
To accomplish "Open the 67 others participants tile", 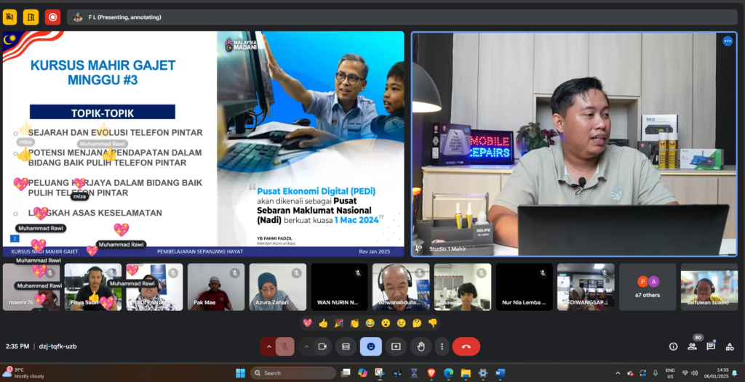I will pyautogui.click(x=648, y=287).
